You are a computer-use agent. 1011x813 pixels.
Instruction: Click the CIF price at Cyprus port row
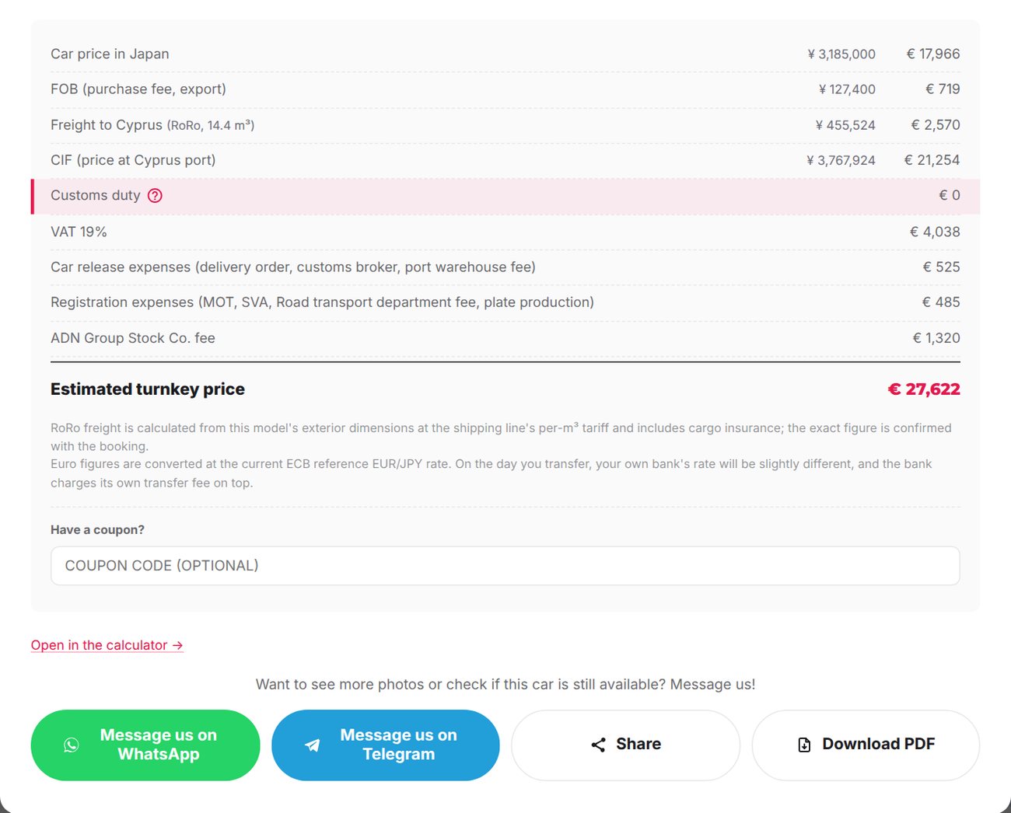tap(505, 160)
